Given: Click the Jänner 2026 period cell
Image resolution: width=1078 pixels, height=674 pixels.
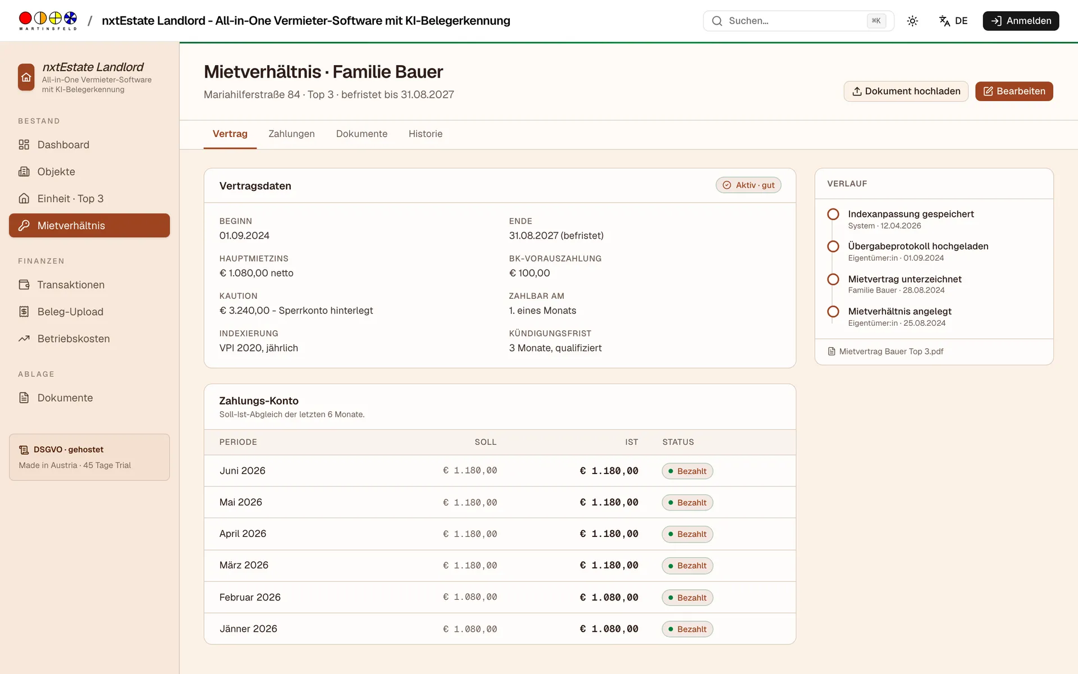Looking at the screenshot, I should tap(248, 629).
